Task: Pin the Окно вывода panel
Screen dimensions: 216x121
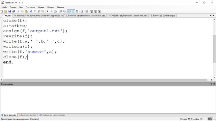Action: (211, 84)
